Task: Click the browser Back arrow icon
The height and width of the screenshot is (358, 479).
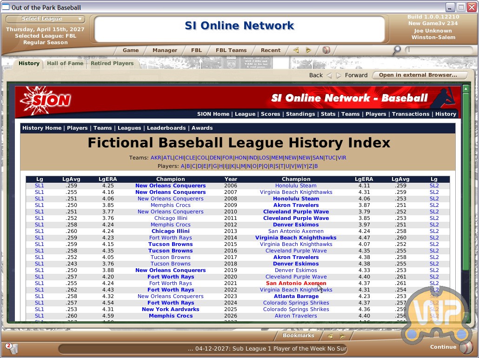Action: [x=329, y=75]
